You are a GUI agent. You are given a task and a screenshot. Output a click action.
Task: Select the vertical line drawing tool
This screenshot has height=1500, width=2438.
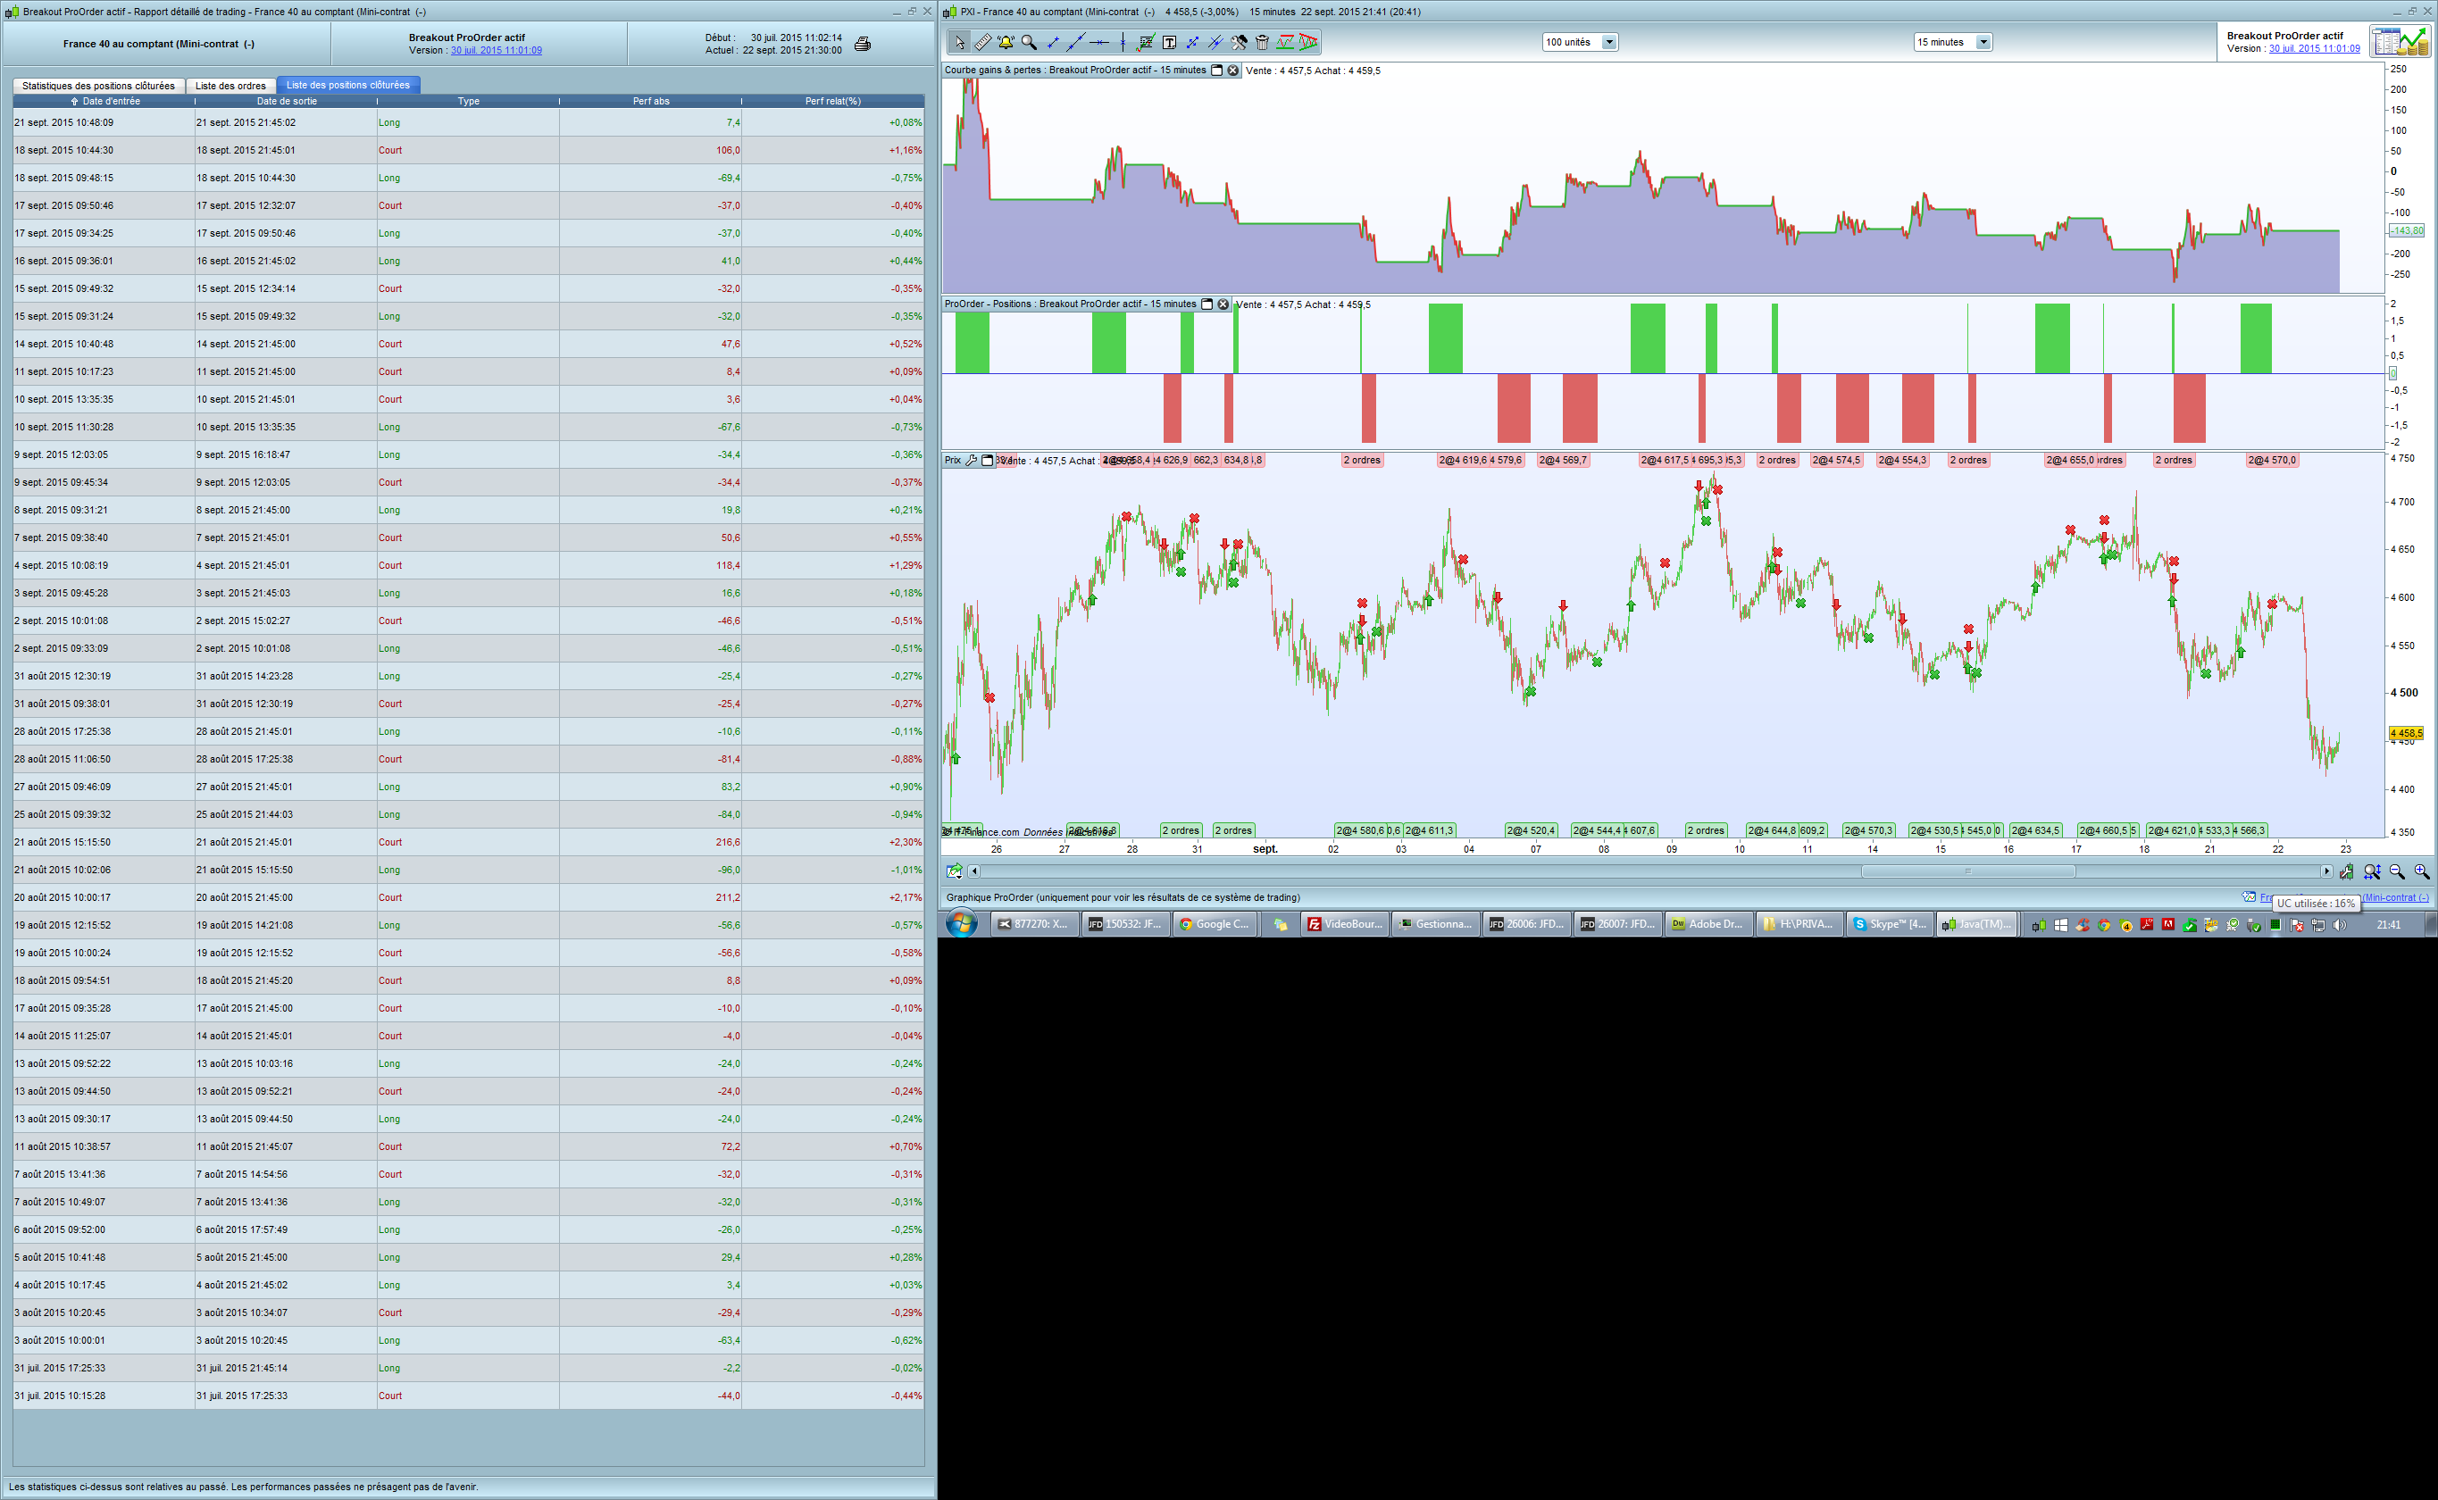[x=1123, y=43]
